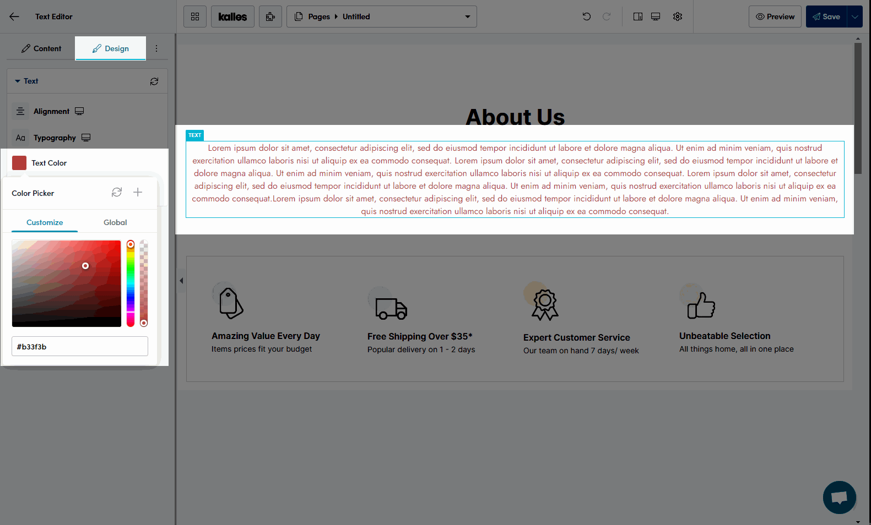Open the Typography setting
The height and width of the screenshot is (525, 871).
[x=55, y=138]
